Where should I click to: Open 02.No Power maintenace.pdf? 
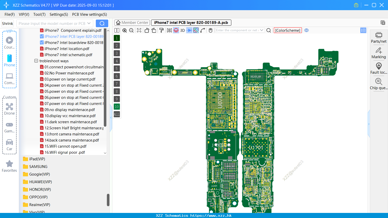(x=67, y=73)
